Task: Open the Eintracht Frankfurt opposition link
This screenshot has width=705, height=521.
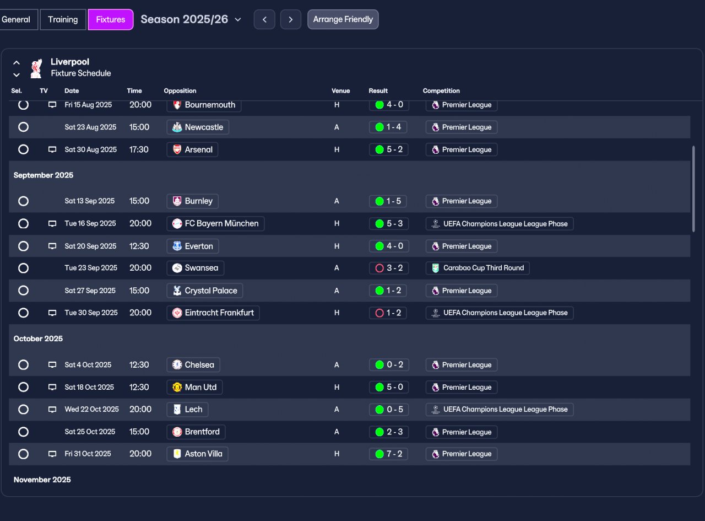Action: coord(213,313)
